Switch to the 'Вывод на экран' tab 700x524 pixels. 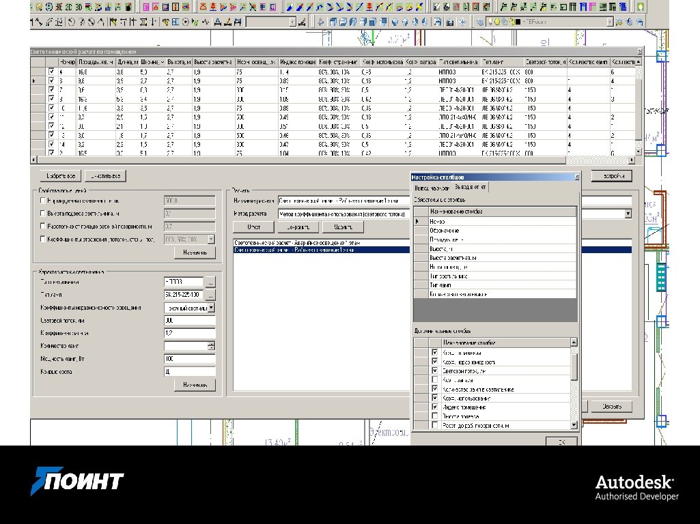coord(430,188)
